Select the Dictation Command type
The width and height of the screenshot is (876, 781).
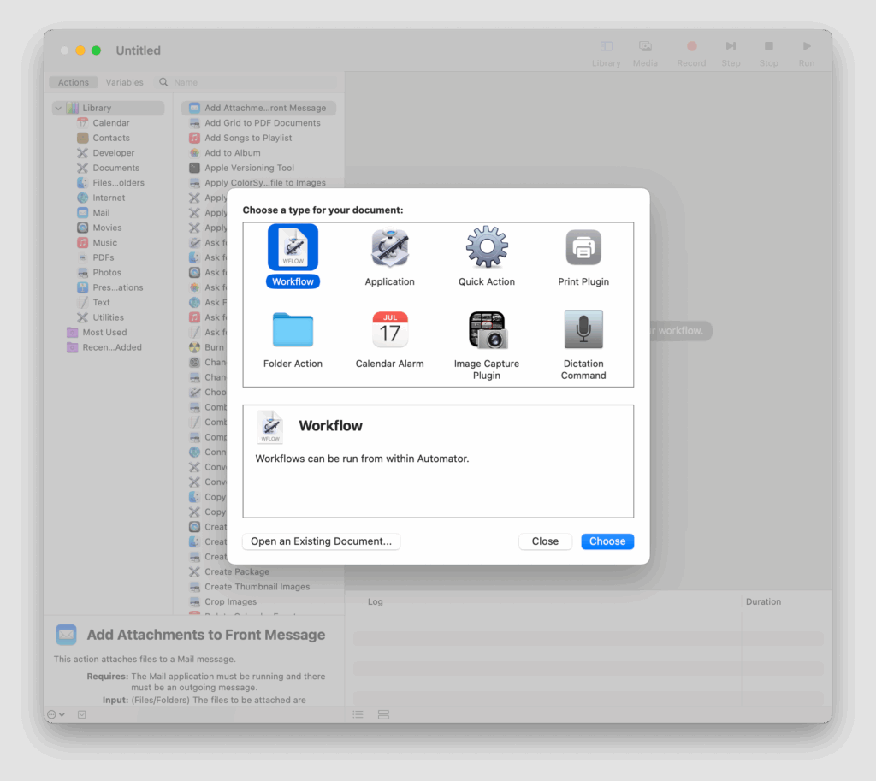point(583,345)
